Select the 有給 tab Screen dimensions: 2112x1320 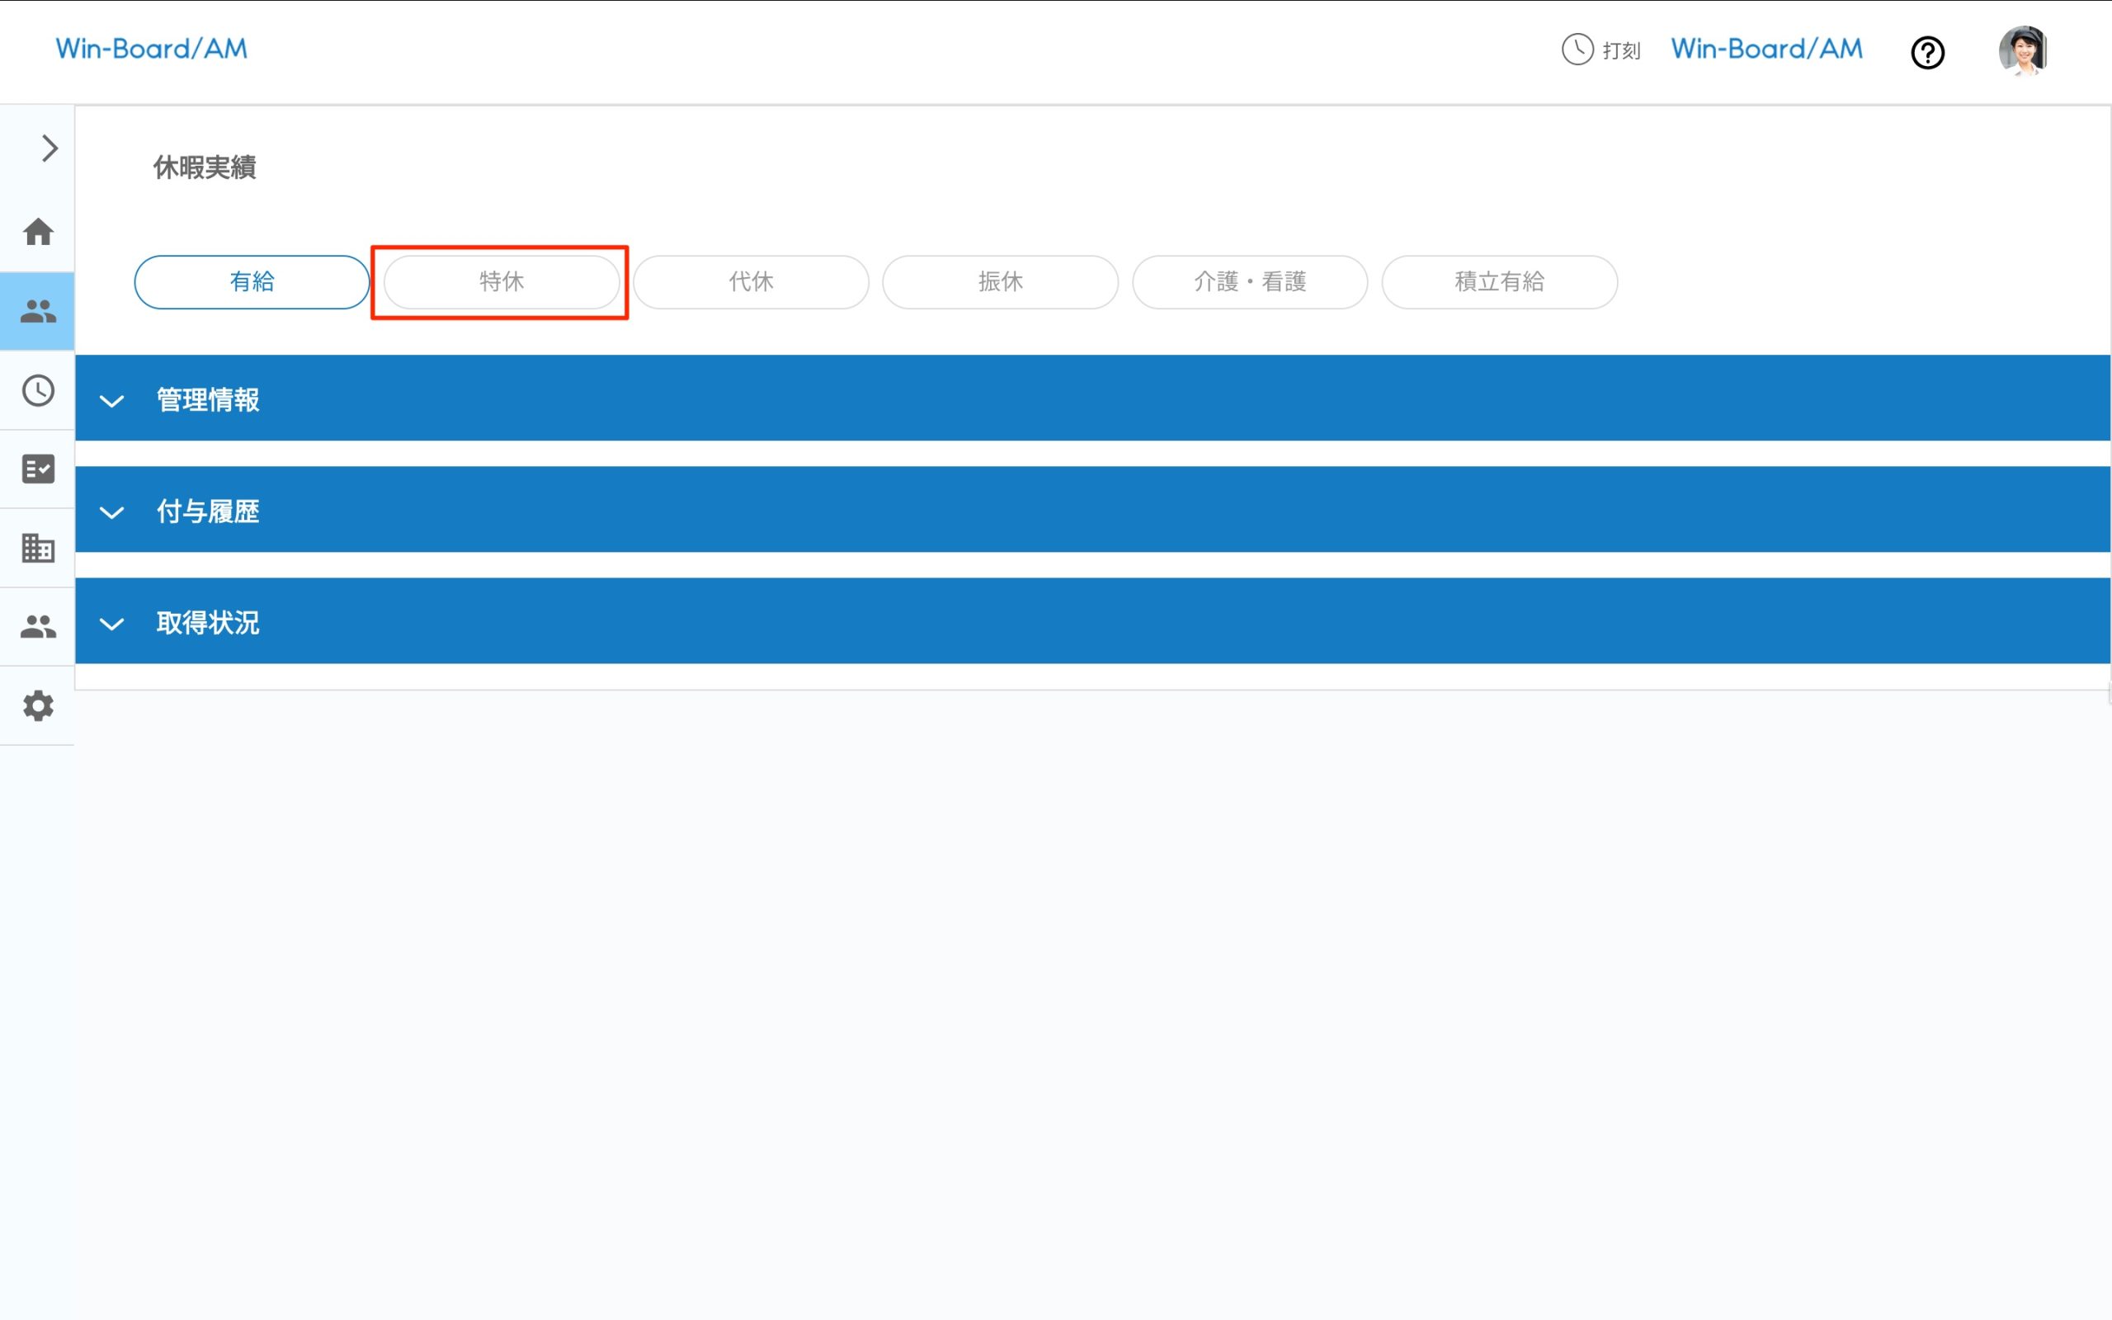pos(252,282)
